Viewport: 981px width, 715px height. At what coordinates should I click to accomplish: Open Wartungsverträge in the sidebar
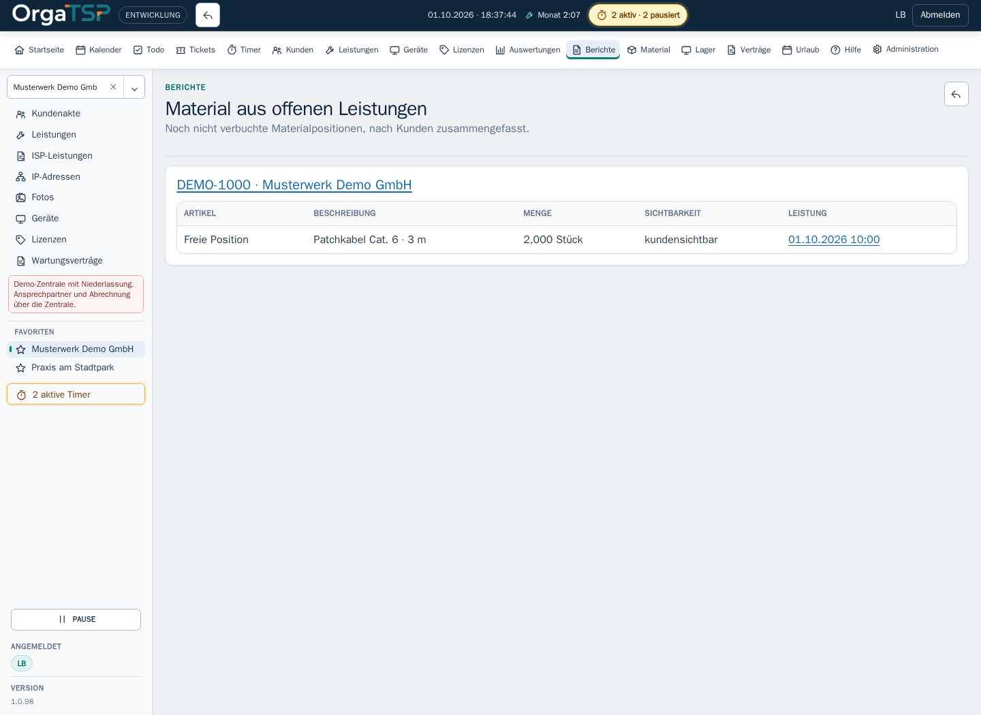coord(76,261)
